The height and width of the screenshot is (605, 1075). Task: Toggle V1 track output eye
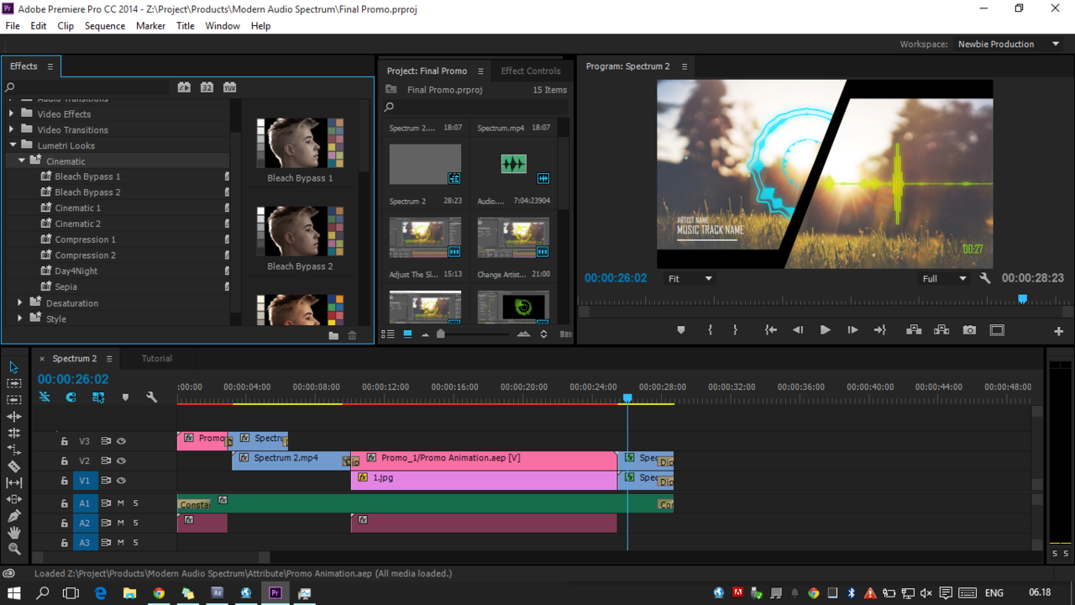pos(121,481)
